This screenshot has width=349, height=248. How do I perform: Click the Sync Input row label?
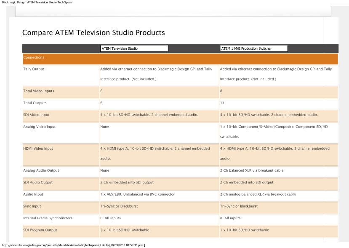click(x=32, y=206)
